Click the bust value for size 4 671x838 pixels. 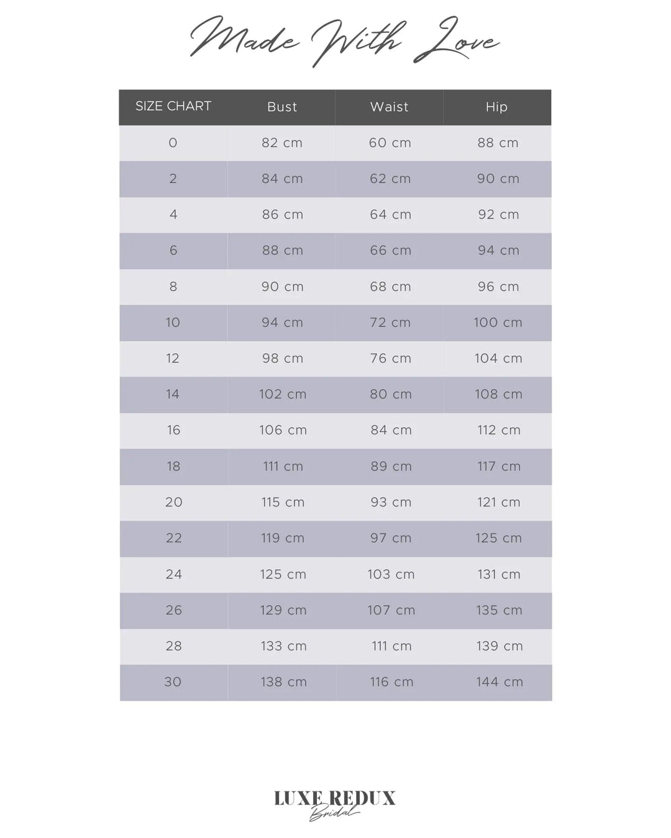coord(283,215)
